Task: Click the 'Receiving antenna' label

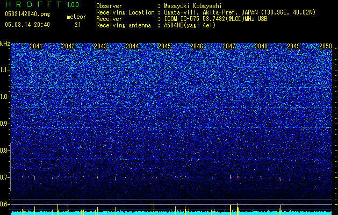Action: click(124, 25)
